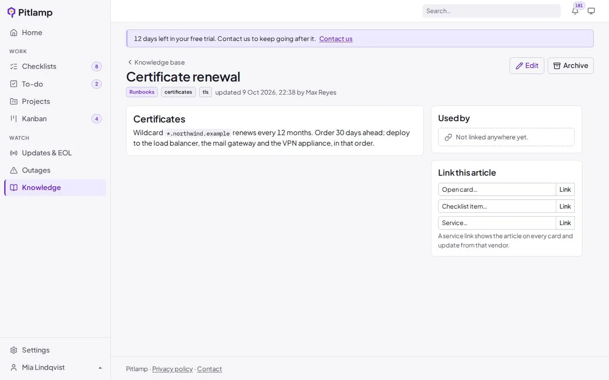Click the back chevron before Knowledge base

coord(129,62)
